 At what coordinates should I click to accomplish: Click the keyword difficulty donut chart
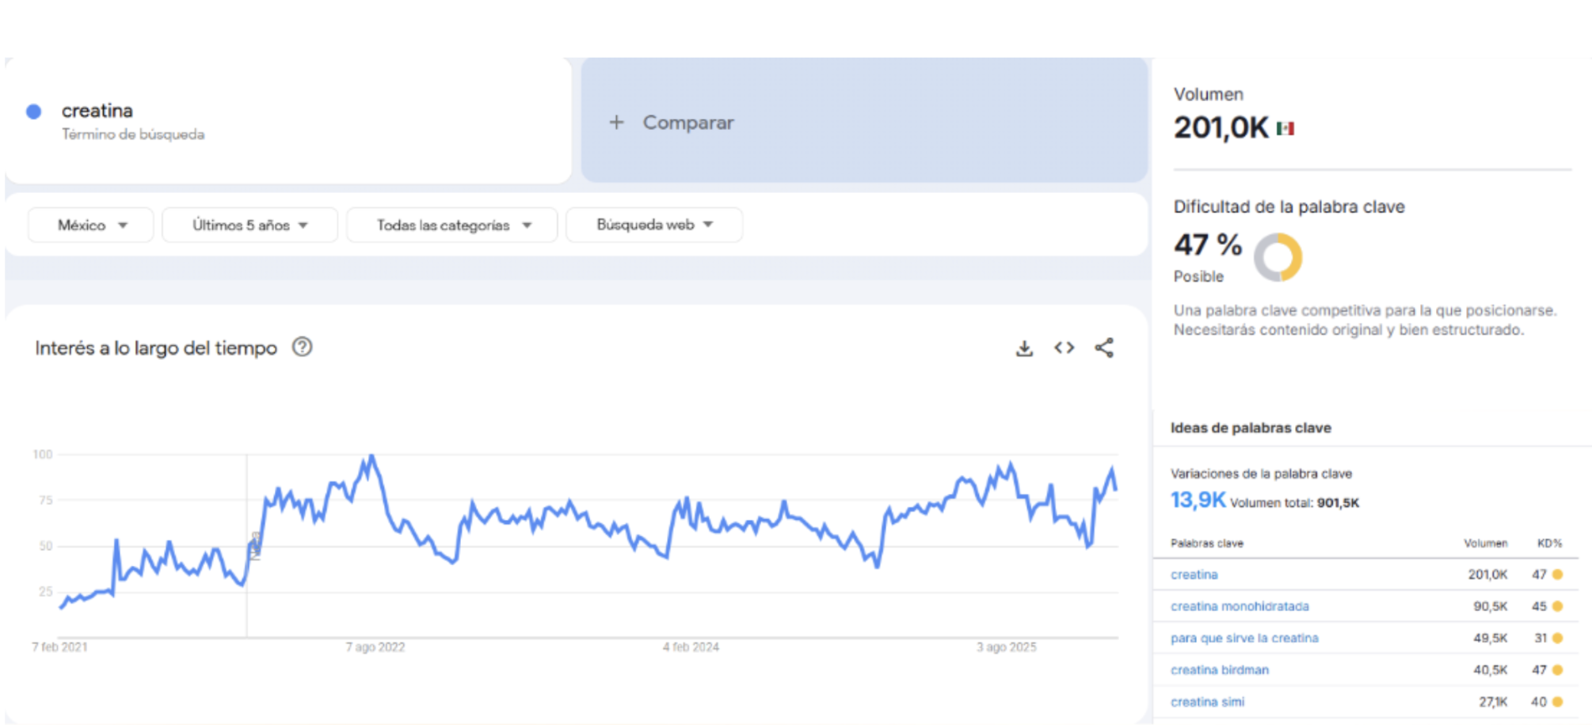[1278, 257]
